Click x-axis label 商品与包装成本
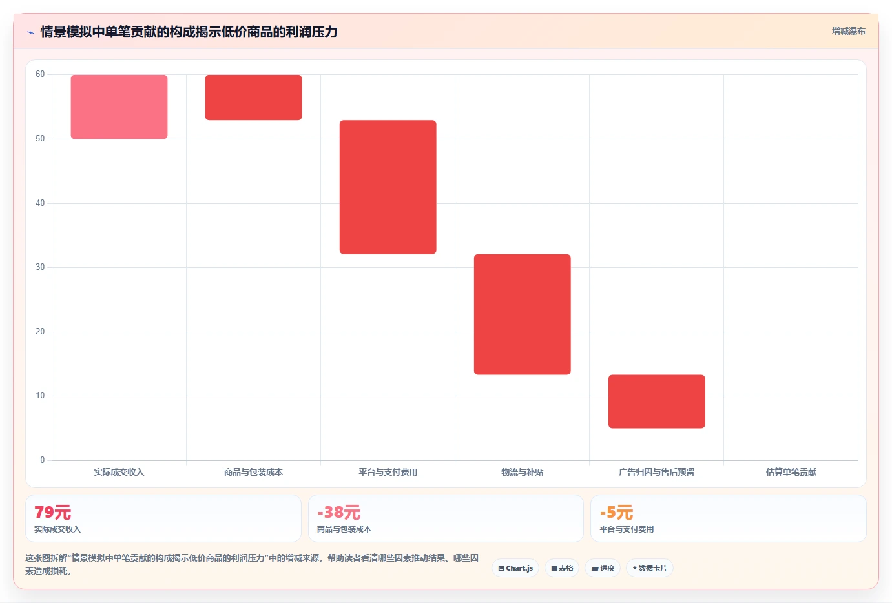This screenshot has width=892, height=603. [x=253, y=472]
